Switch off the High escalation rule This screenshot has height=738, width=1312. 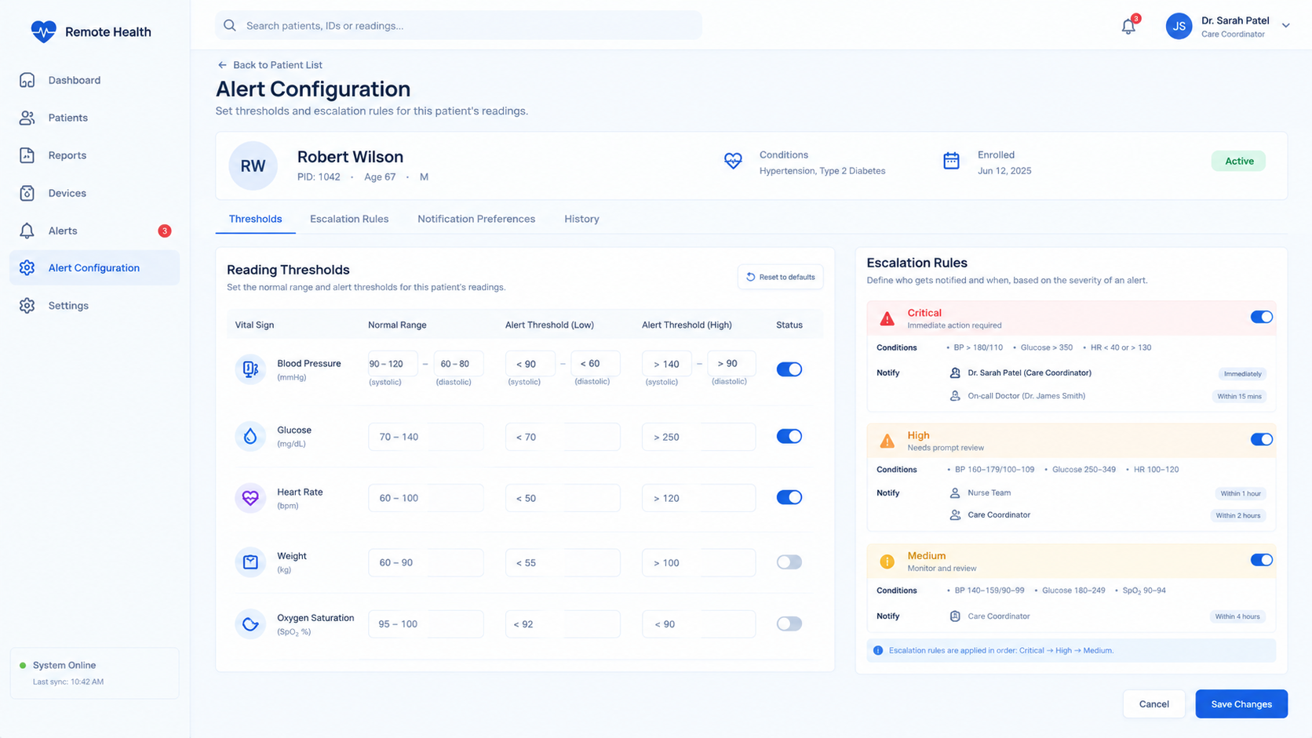1262,439
